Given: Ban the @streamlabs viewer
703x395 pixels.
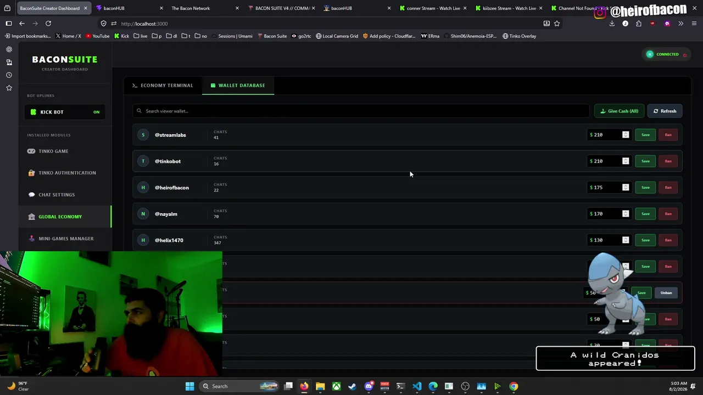Looking at the screenshot, I should pos(668,135).
